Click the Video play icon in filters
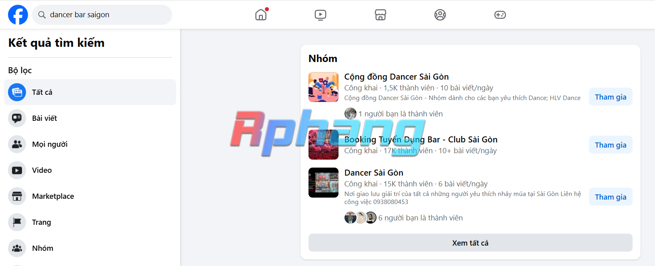Image resolution: width=655 pixels, height=266 pixels. pyautogui.click(x=17, y=170)
